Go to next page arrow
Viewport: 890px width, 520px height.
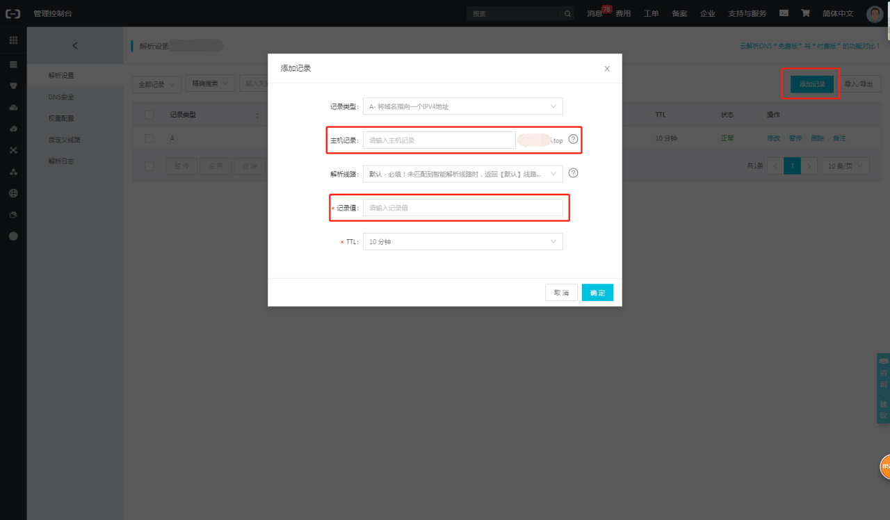click(809, 166)
